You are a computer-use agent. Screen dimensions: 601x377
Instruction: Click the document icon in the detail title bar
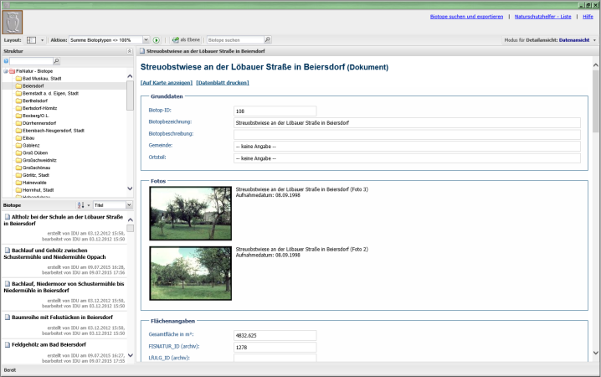tap(141, 51)
